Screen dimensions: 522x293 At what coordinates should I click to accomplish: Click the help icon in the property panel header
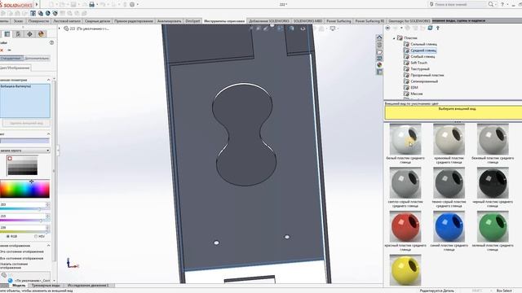click(51, 42)
